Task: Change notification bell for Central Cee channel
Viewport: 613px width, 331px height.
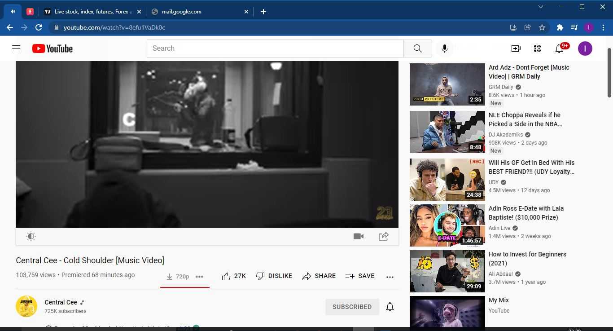Action: (x=390, y=307)
